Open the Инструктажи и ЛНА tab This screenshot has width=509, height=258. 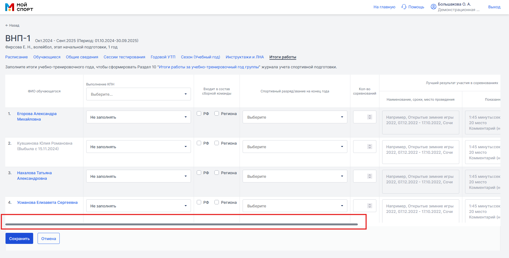click(245, 57)
